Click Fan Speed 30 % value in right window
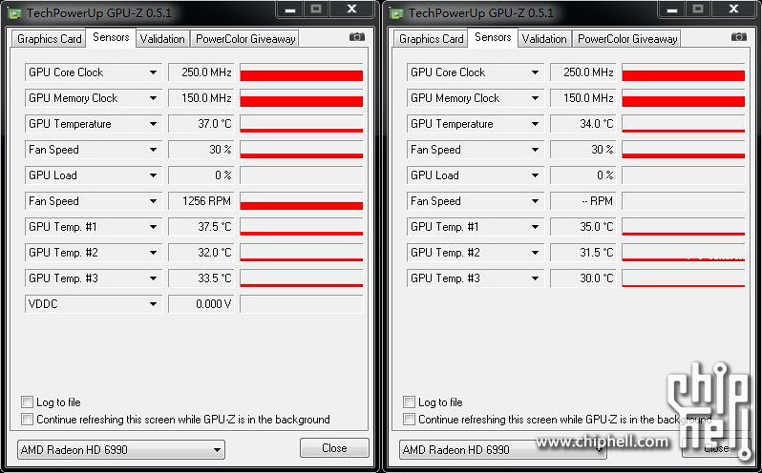The width and height of the screenshot is (762, 473). click(583, 150)
